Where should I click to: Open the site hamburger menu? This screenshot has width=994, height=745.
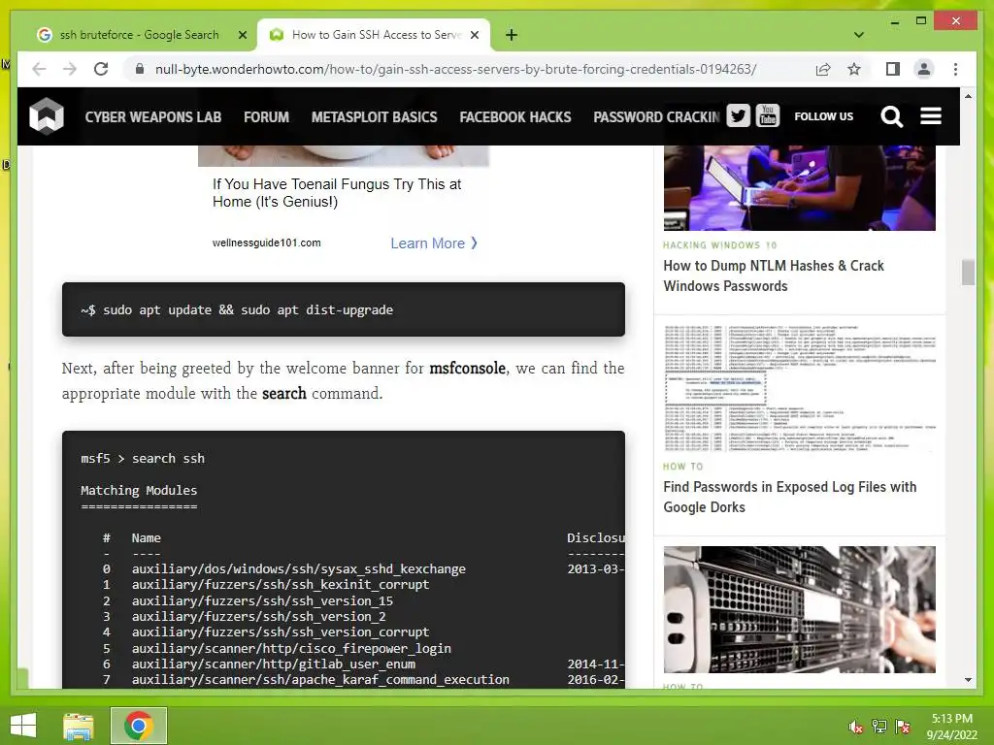pyautogui.click(x=931, y=116)
